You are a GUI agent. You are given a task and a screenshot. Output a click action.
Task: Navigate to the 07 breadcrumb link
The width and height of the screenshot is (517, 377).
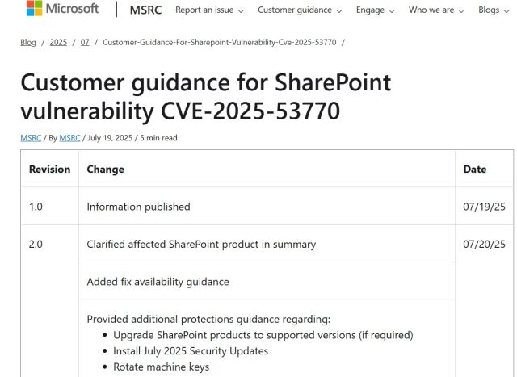click(x=85, y=42)
